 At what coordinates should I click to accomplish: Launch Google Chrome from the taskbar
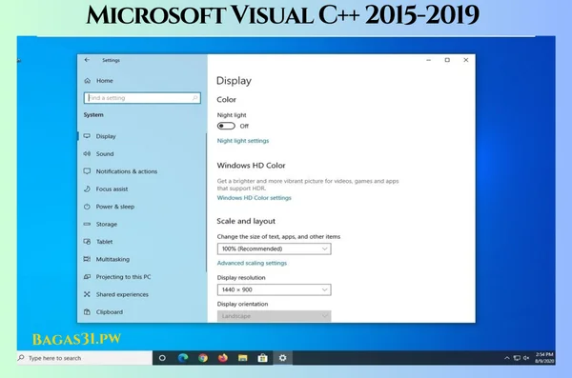(203, 358)
